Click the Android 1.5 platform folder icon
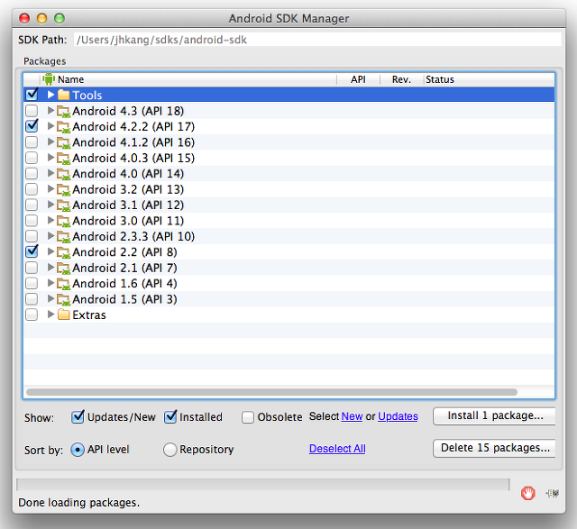 [64, 299]
